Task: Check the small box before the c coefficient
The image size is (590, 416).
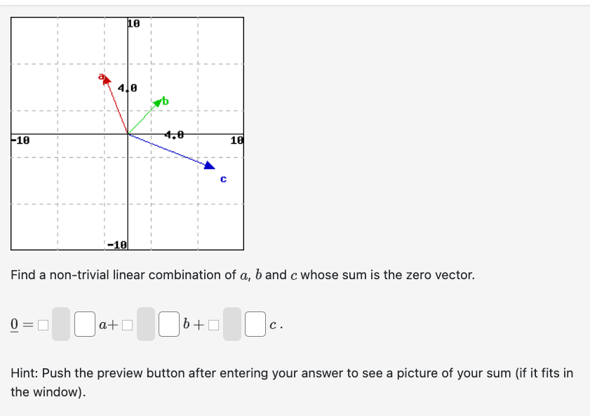Action: pos(213,324)
